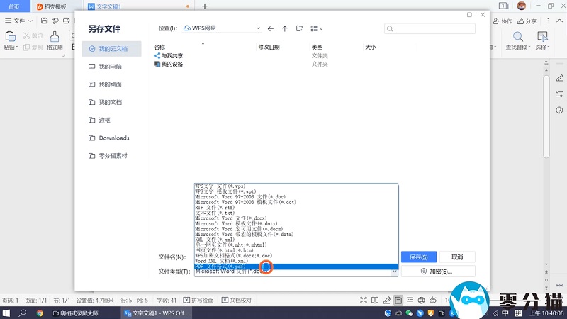Open 查找替换 find and replace

click(518, 40)
